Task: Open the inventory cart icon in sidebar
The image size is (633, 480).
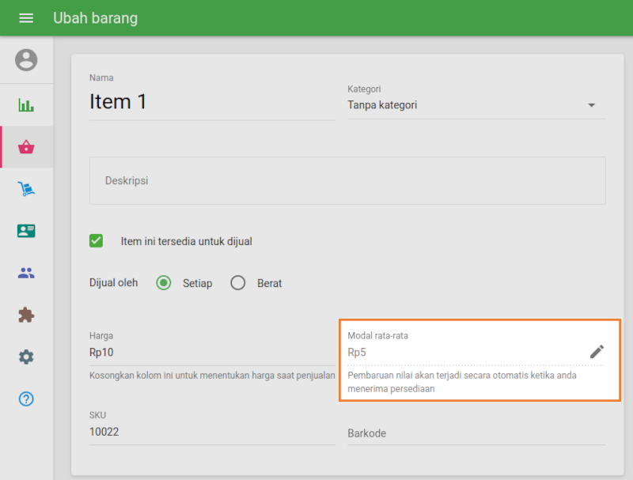Action: point(26,189)
